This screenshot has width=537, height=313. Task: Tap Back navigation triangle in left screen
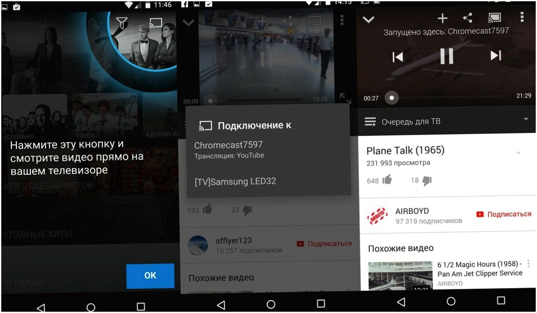[41, 308]
